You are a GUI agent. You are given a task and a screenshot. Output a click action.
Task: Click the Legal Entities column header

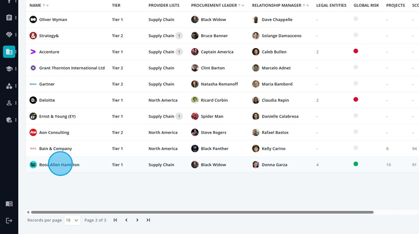(x=331, y=5)
